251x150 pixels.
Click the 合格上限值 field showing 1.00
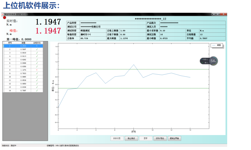[x=133, y=31]
